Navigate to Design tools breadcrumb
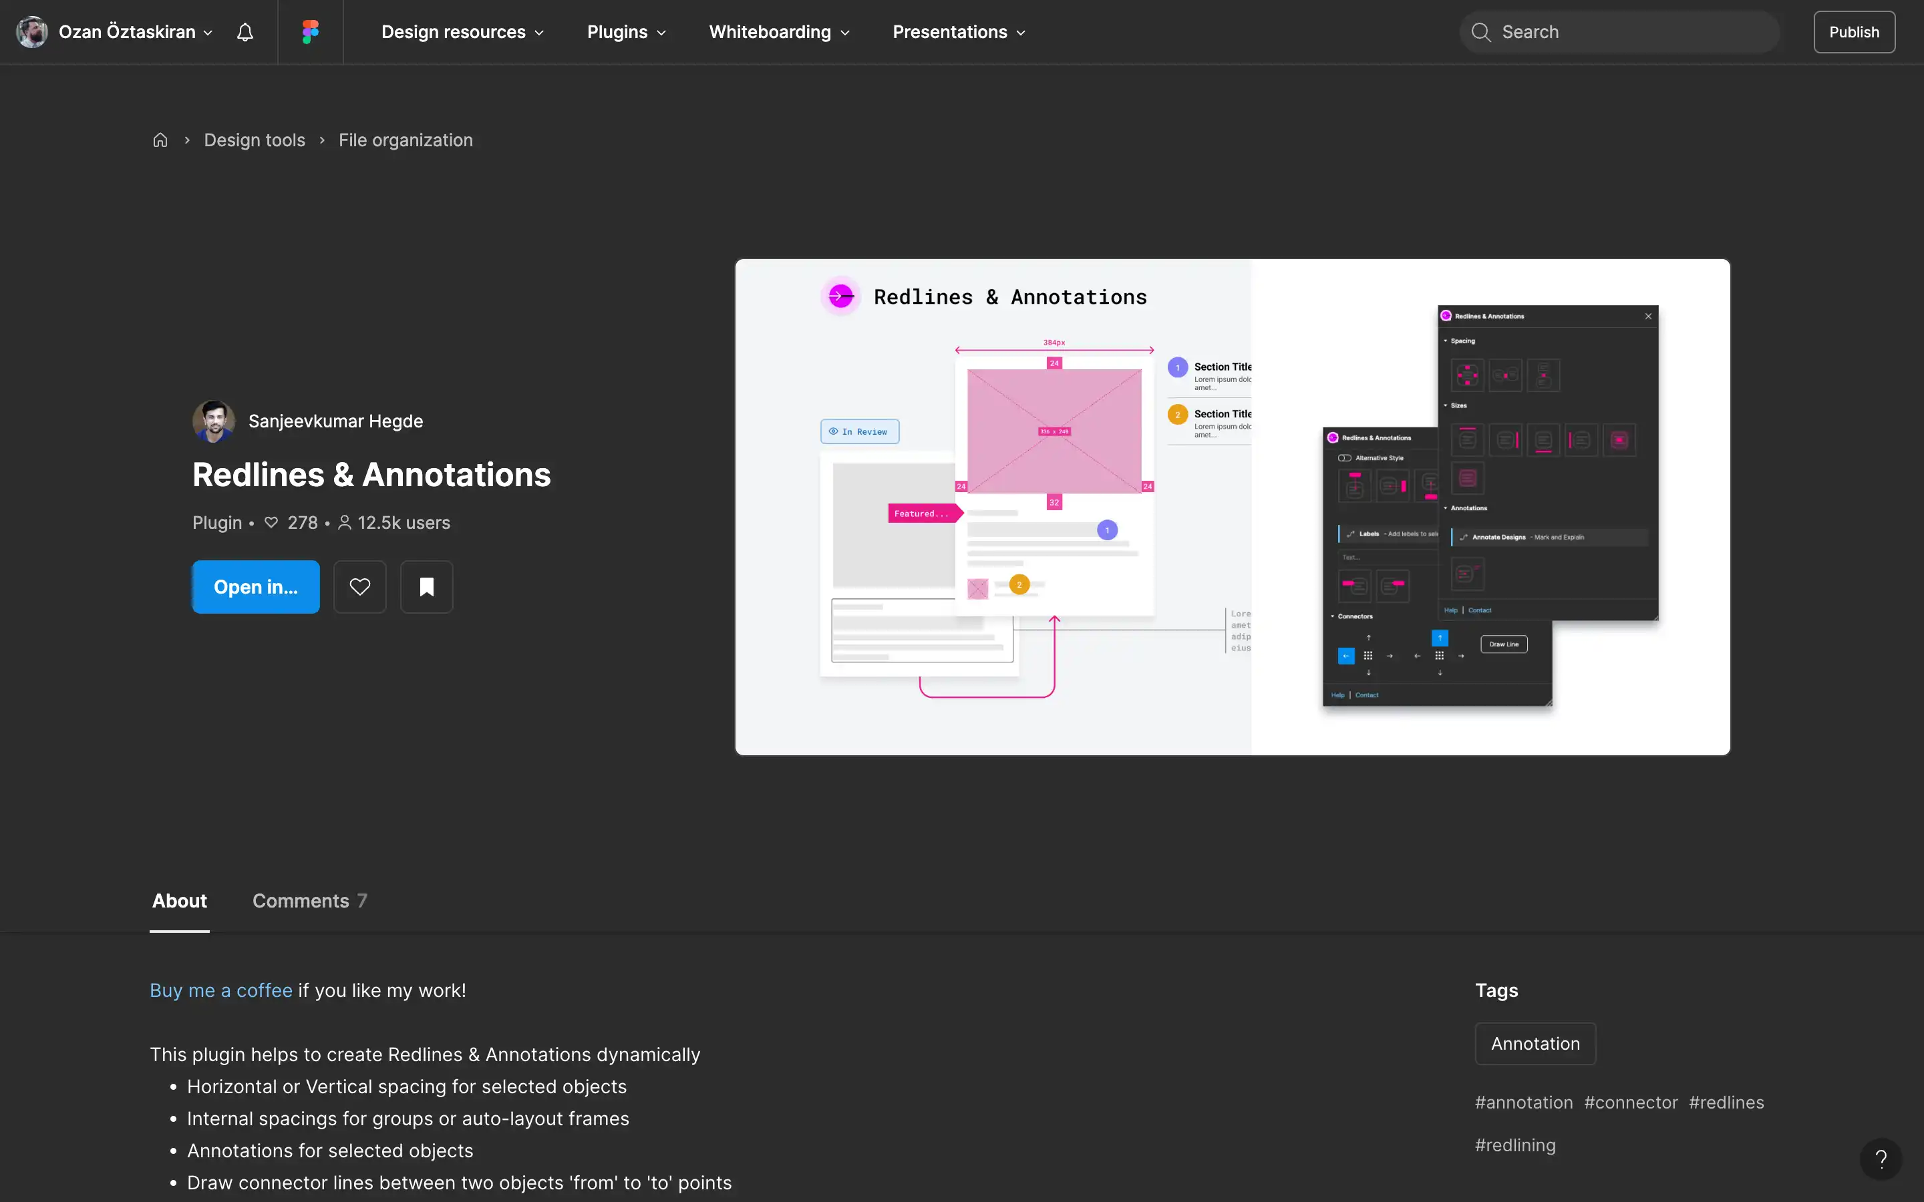Screen dimensions: 1924x1202 coord(255,140)
